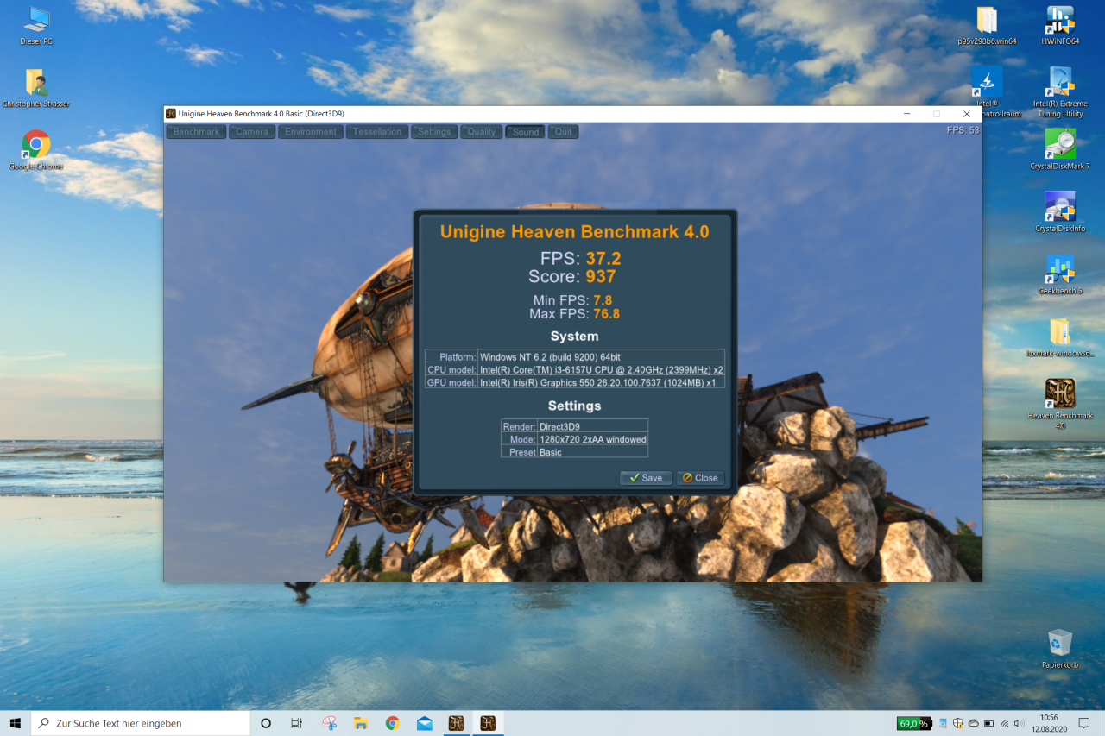This screenshot has height=736, width=1105.
Task: Open Wi-Fi network tray icon
Action: 1005,723
